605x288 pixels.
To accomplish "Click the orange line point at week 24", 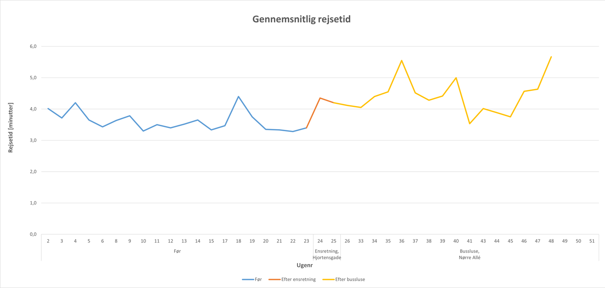I will coord(320,98).
